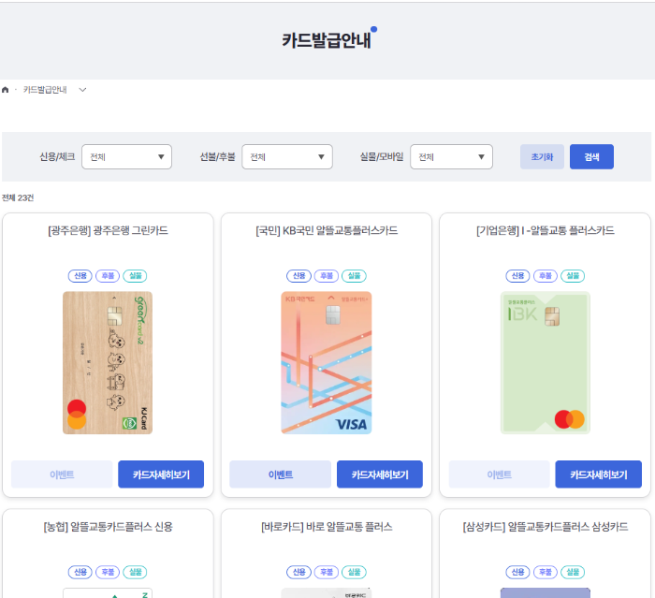Image resolution: width=655 pixels, height=598 pixels.
Task: Click 카드자세히보기 on KB국민 알뜰교통플러스카드
Action: (380, 474)
